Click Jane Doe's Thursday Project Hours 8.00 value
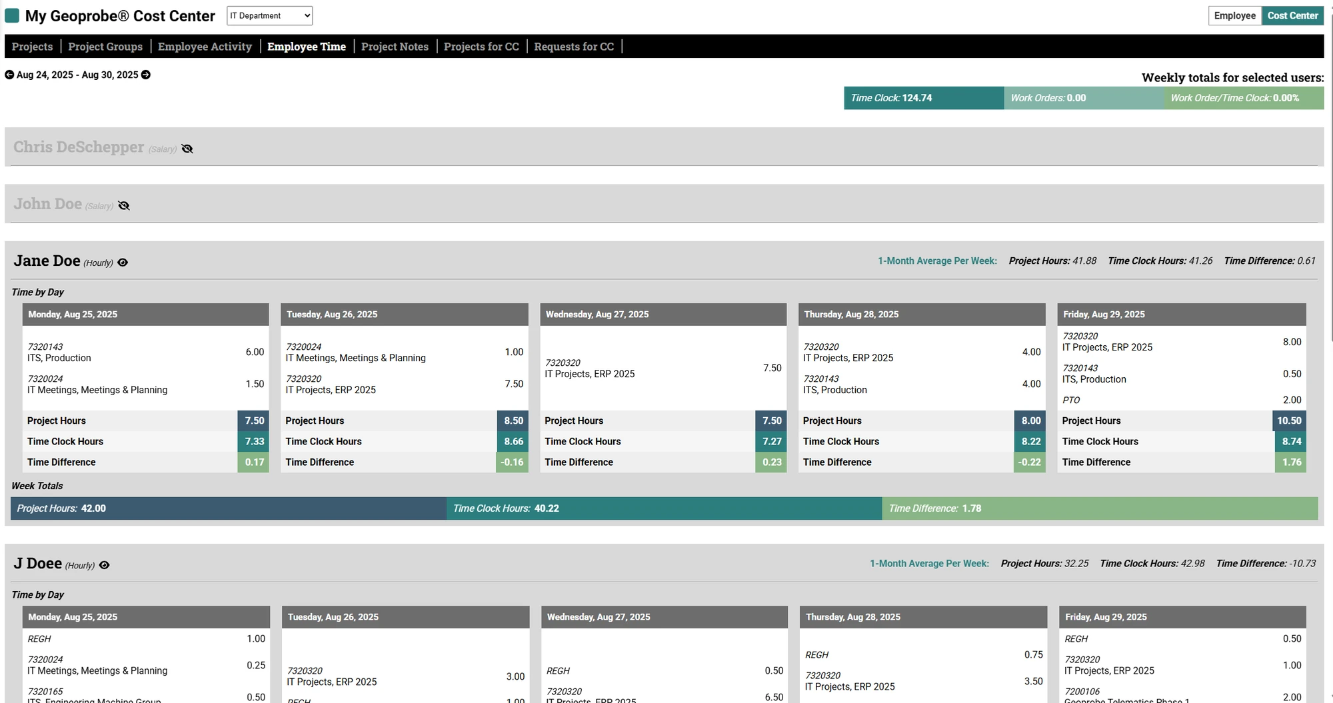The height and width of the screenshot is (703, 1333). [x=1030, y=421]
